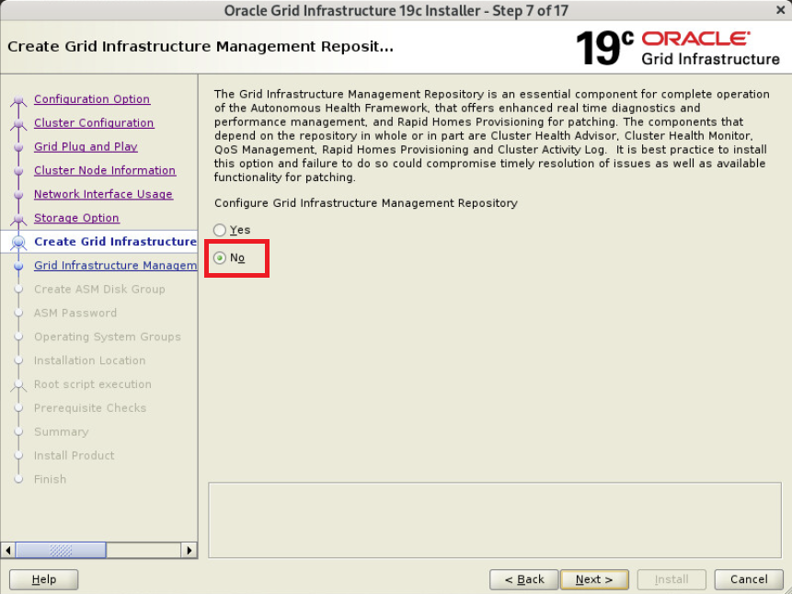Close the installer window with X
This screenshot has width=792, height=594.
(x=780, y=10)
